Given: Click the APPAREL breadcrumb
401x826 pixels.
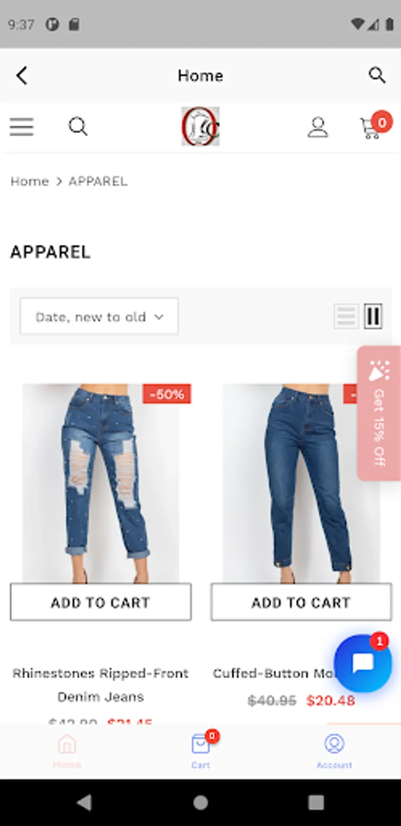Looking at the screenshot, I should [x=98, y=181].
